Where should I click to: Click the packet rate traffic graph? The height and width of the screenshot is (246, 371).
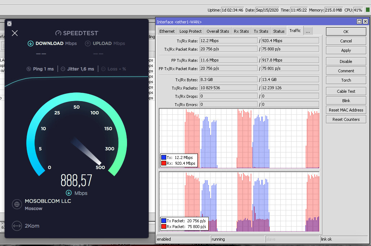coord(239,202)
